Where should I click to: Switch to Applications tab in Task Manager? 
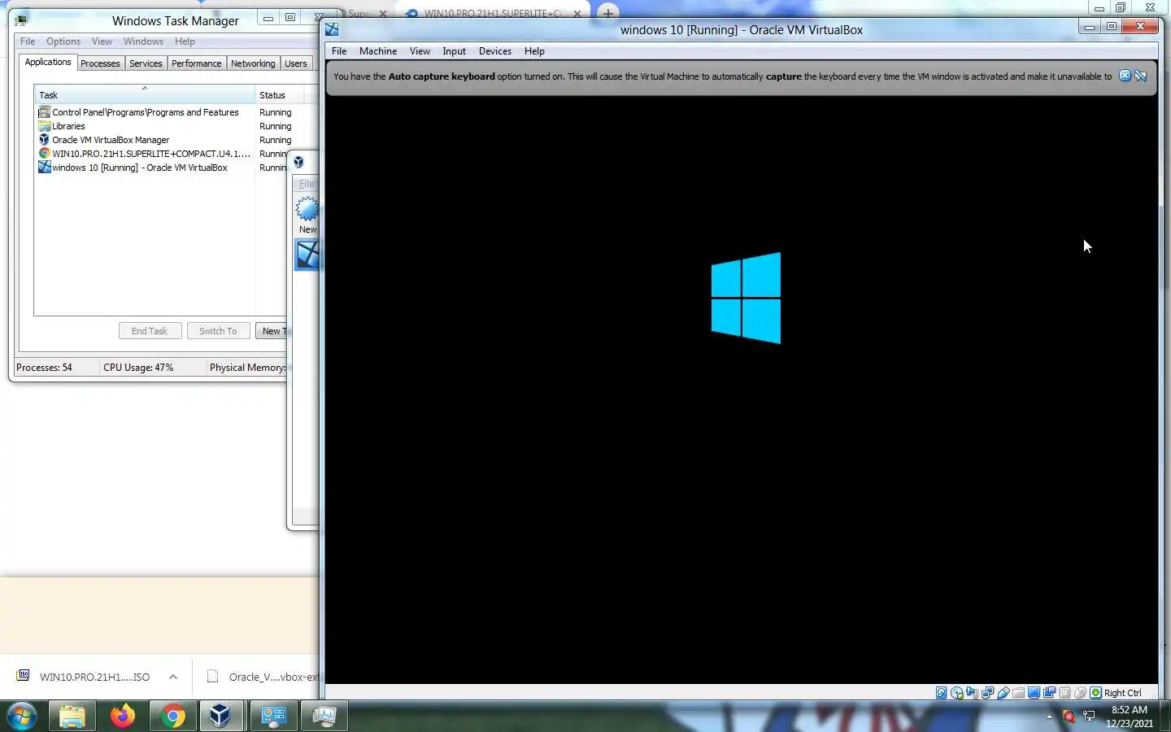(48, 63)
